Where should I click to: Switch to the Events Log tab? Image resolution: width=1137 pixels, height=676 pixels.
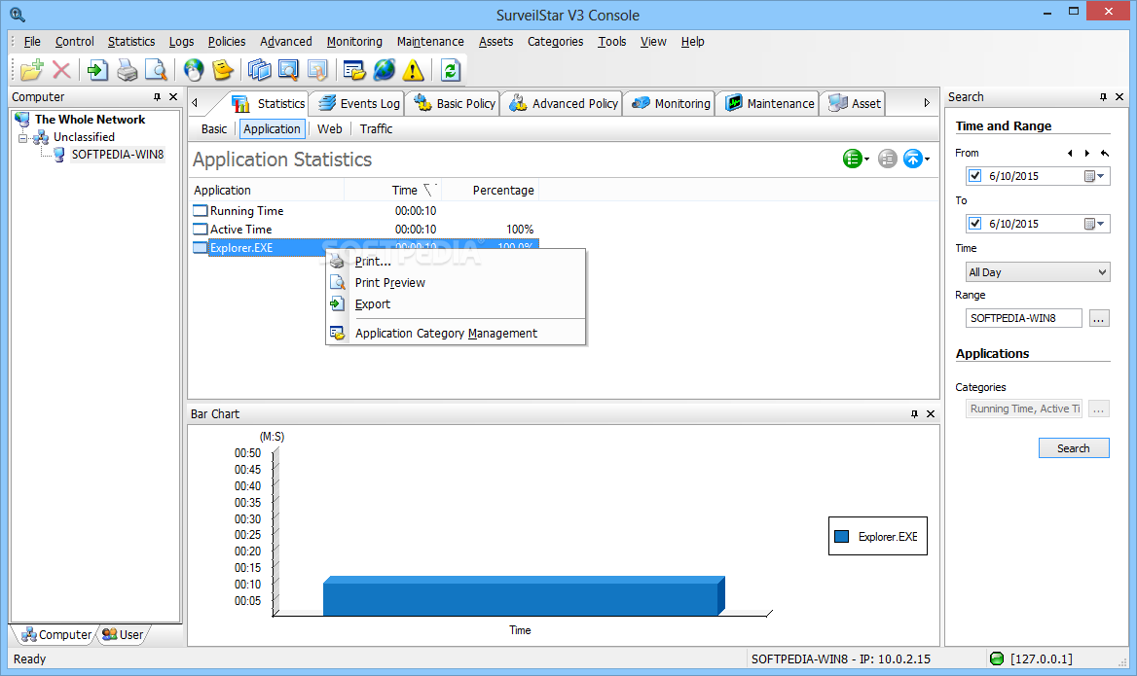pyautogui.click(x=359, y=104)
